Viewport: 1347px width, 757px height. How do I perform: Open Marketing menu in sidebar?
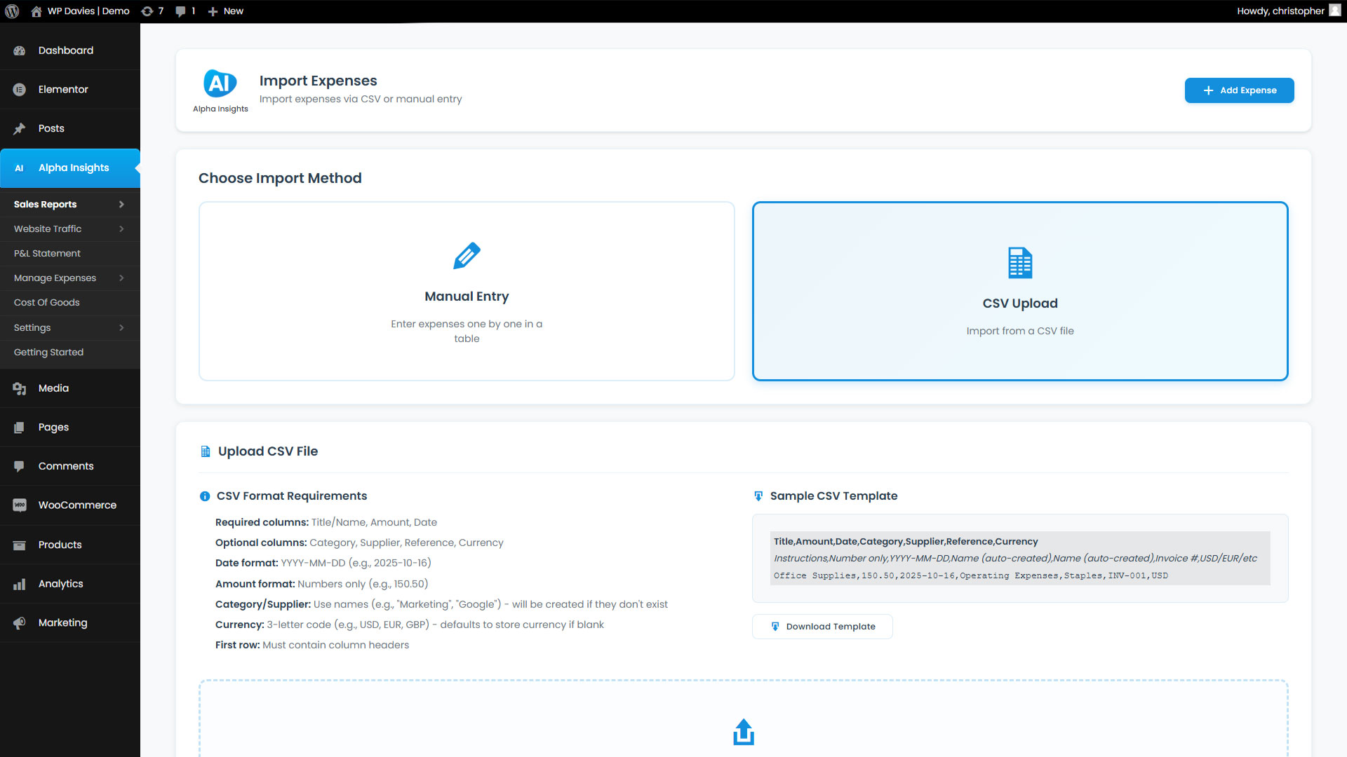pos(62,622)
